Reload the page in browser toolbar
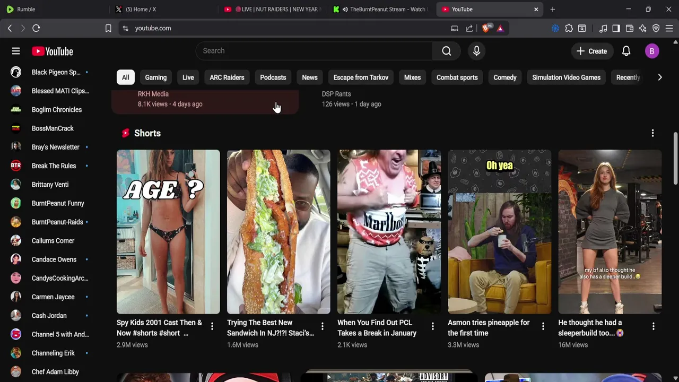679x382 pixels. (36, 28)
